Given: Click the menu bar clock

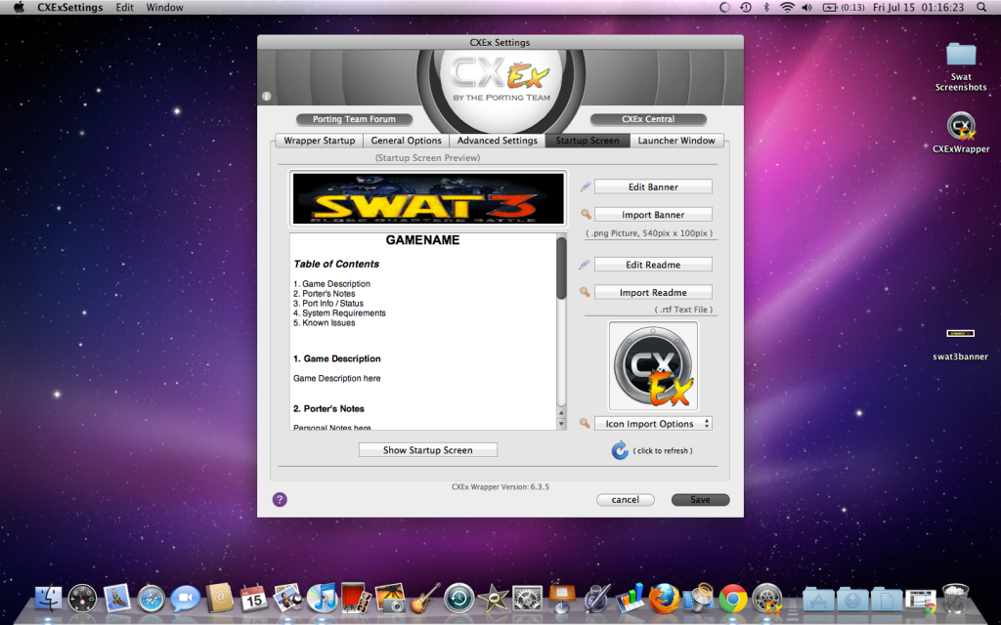Looking at the screenshot, I should pyautogui.click(x=918, y=7).
